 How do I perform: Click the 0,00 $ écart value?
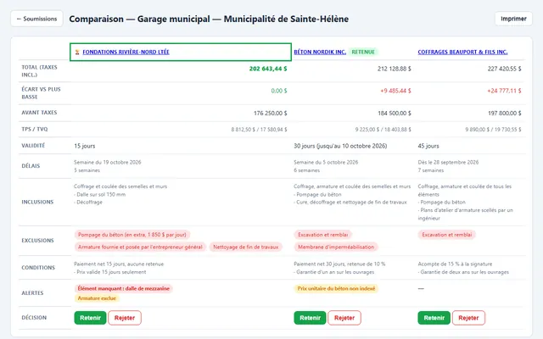[x=279, y=91]
